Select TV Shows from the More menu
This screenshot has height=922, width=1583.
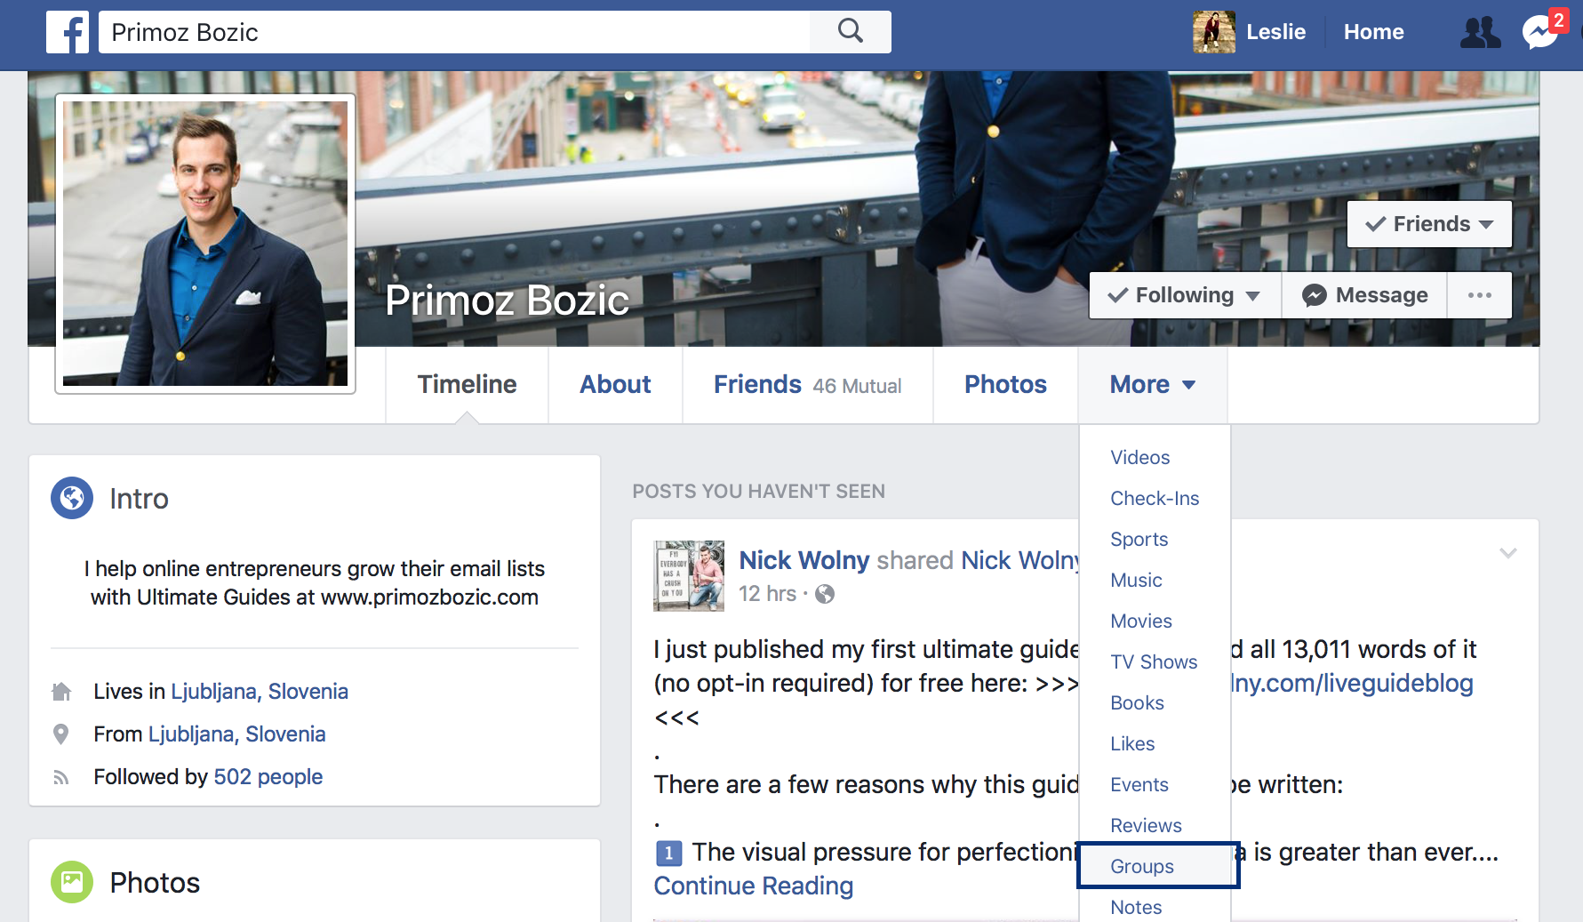tap(1154, 661)
